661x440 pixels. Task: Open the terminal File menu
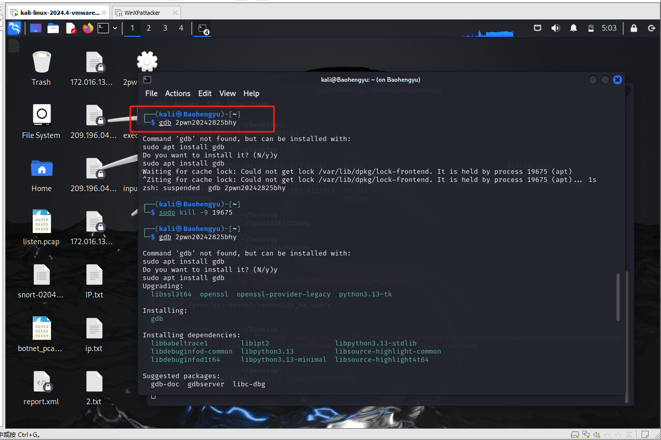pos(151,94)
